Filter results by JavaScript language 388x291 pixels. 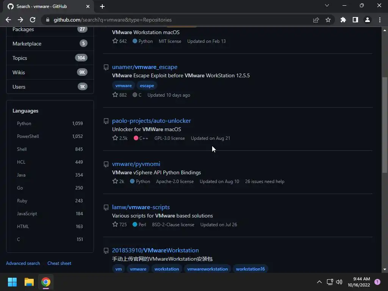coord(50,214)
